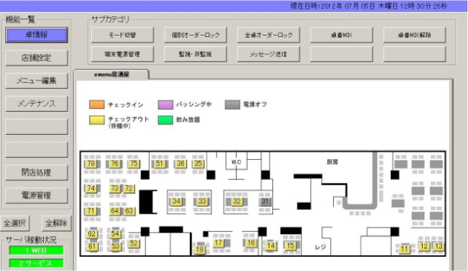The width and height of the screenshot is (468, 271).
Task: Open メッセージ送信 message sending
Action: [x=268, y=54]
